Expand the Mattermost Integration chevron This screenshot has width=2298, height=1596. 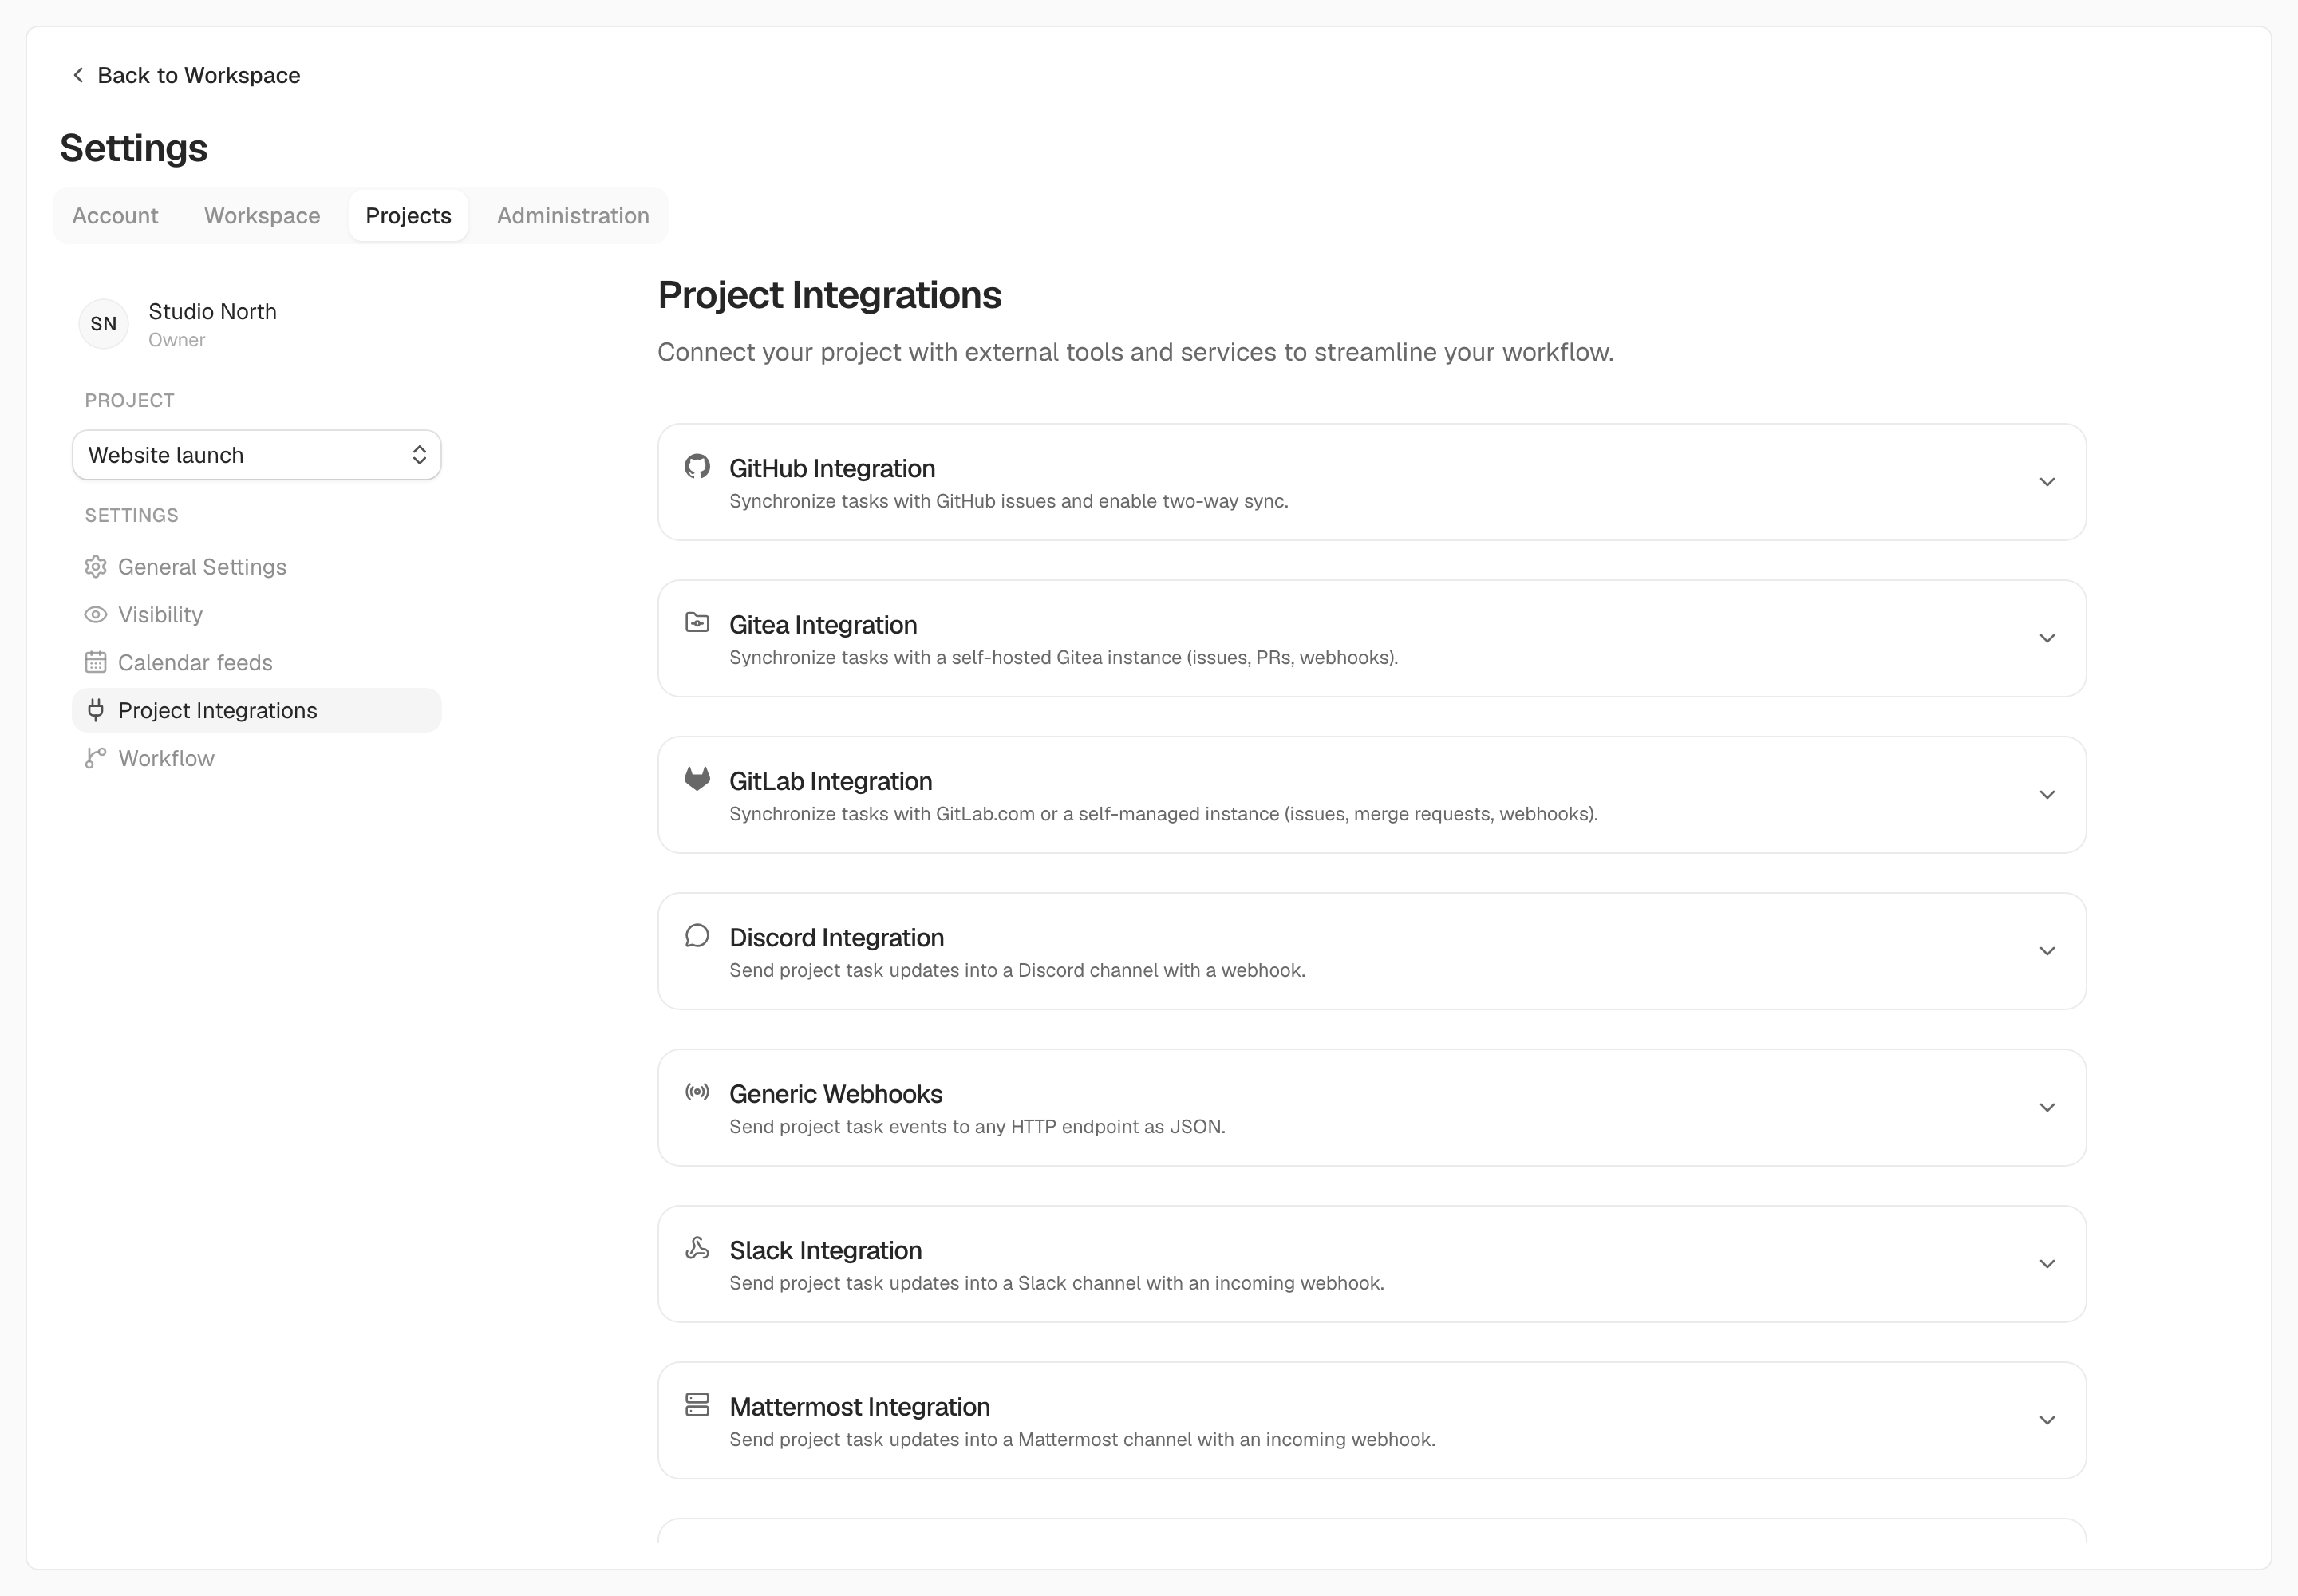[2047, 1420]
